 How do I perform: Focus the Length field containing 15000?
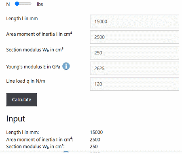coord(134,21)
